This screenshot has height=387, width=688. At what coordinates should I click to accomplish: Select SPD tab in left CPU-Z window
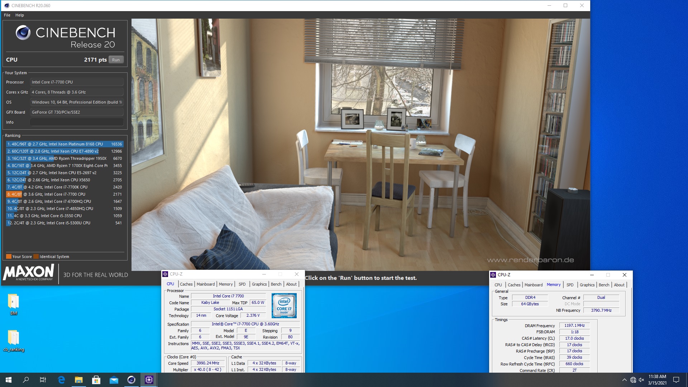click(x=242, y=284)
